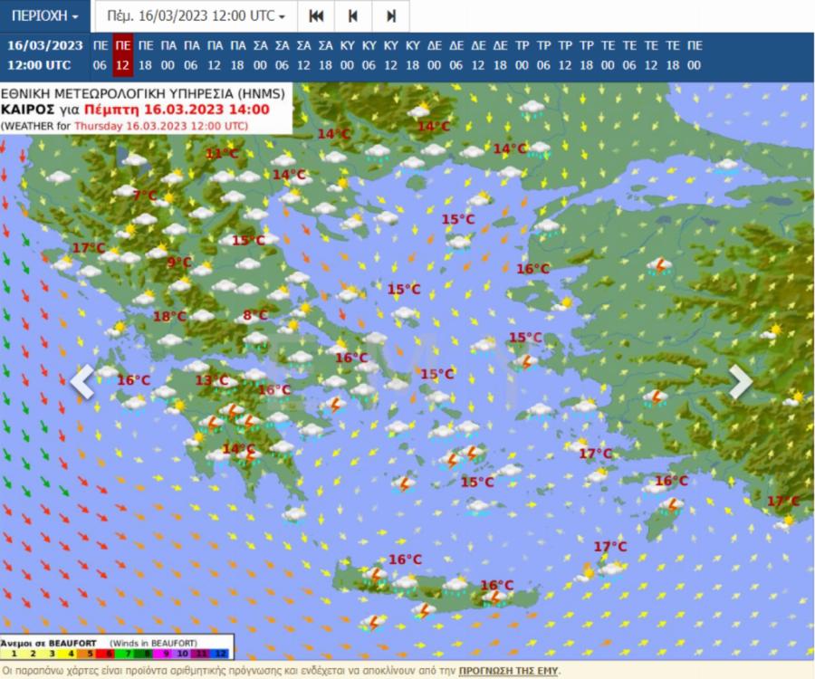Advance to the next forecast time
Viewport: 815px width, 679px height.
[390, 16]
